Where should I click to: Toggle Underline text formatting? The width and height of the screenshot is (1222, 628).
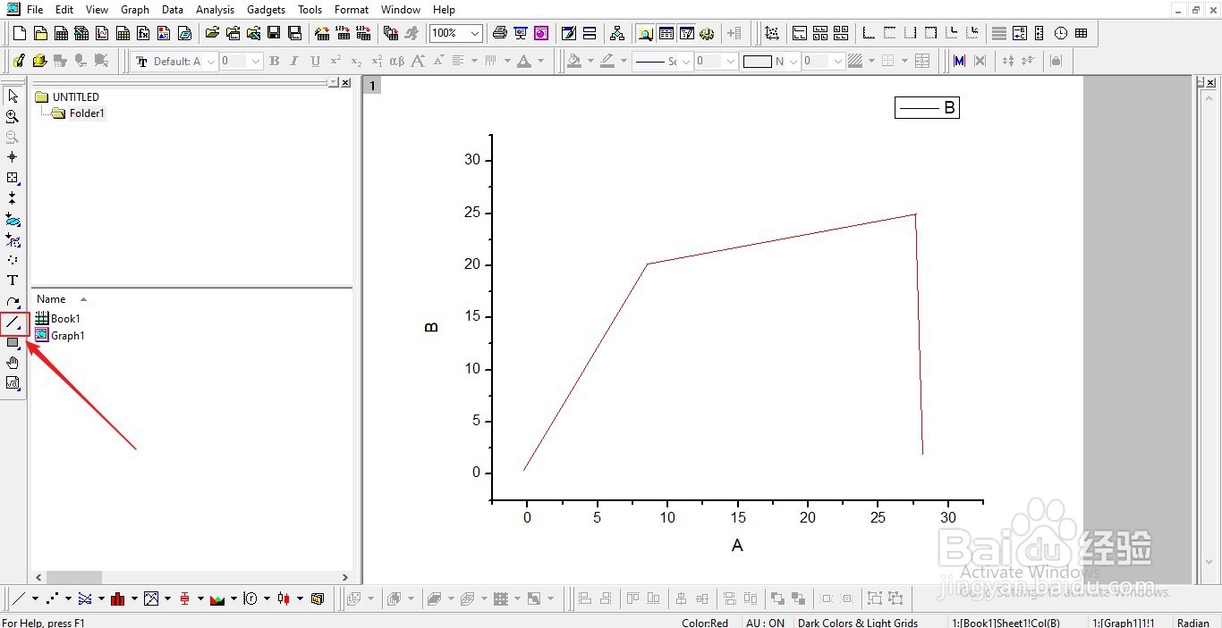315,62
